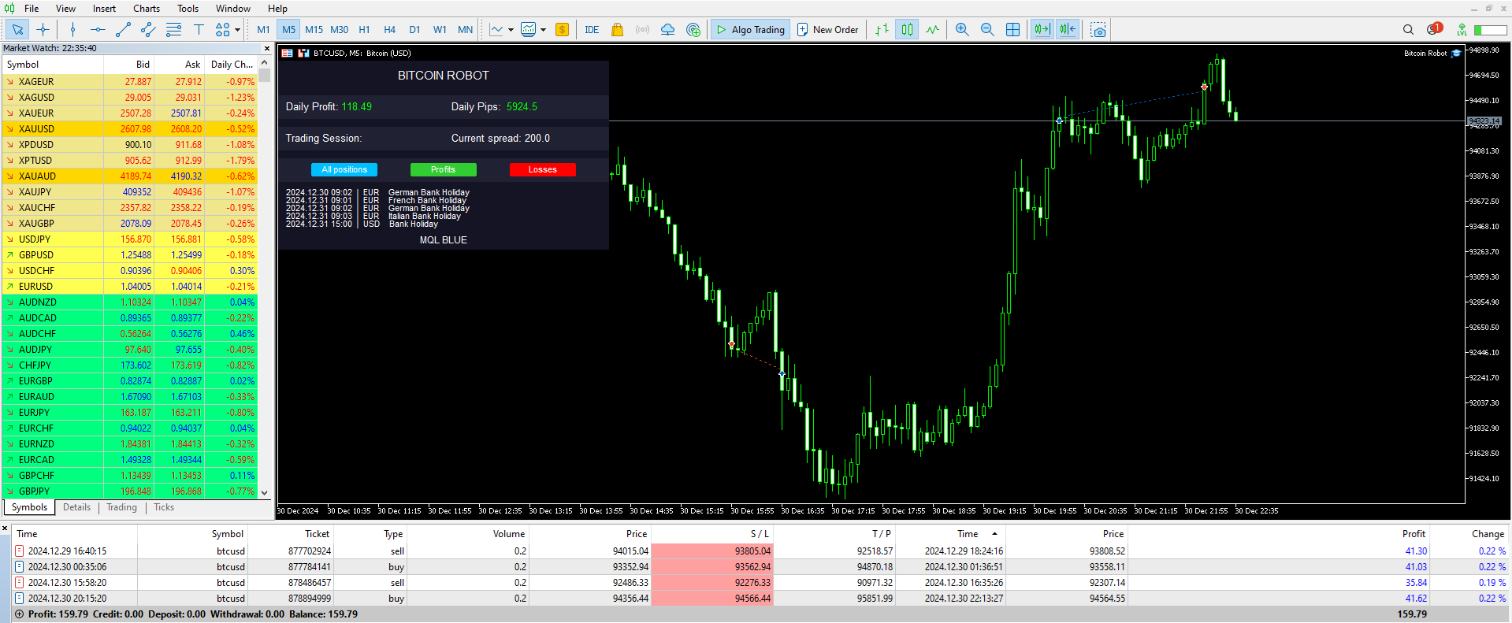Toggle Algo Trading on or off
The height and width of the screenshot is (623, 1512).
click(x=750, y=30)
